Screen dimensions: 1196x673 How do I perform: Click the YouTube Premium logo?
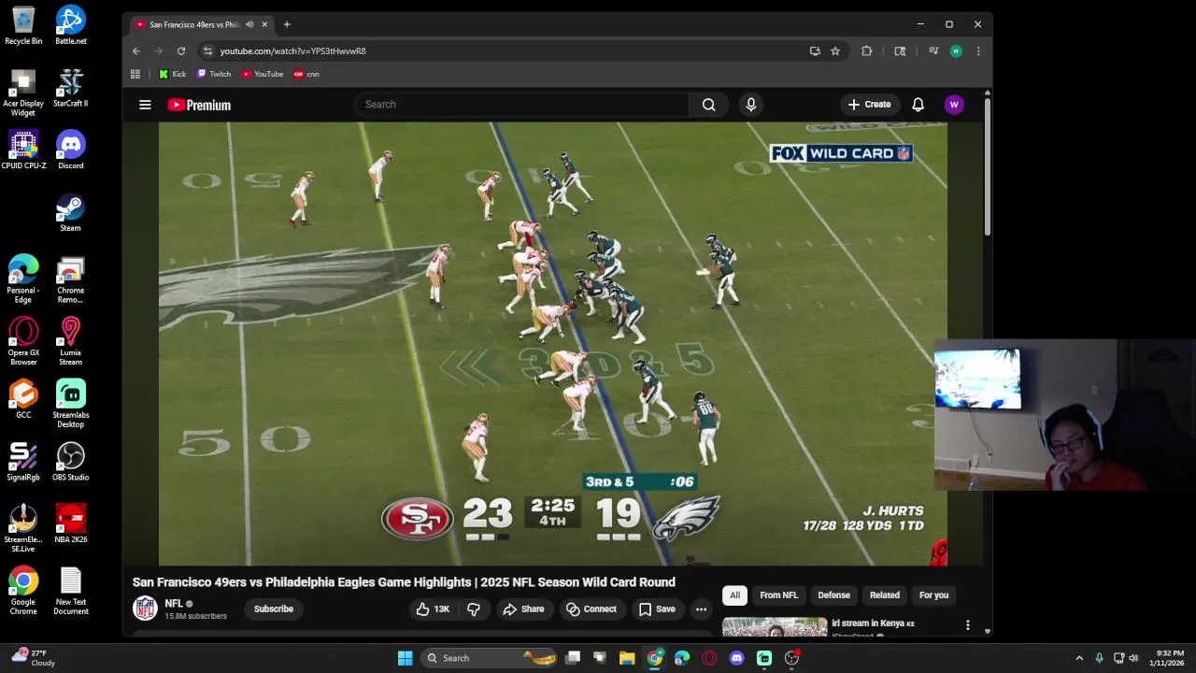[x=199, y=105]
